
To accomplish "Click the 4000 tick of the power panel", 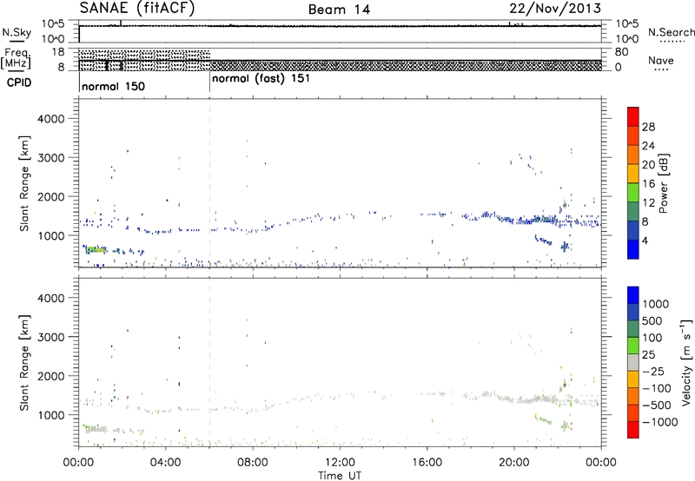I will [x=50, y=119].
